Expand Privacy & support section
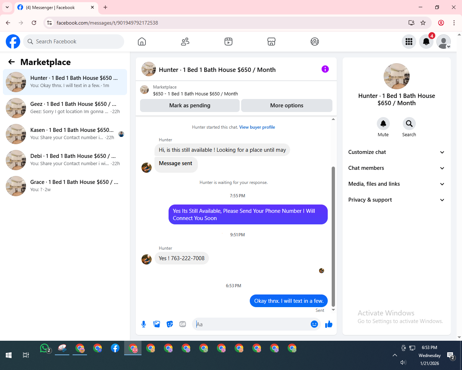 click(x=396, y=200)
